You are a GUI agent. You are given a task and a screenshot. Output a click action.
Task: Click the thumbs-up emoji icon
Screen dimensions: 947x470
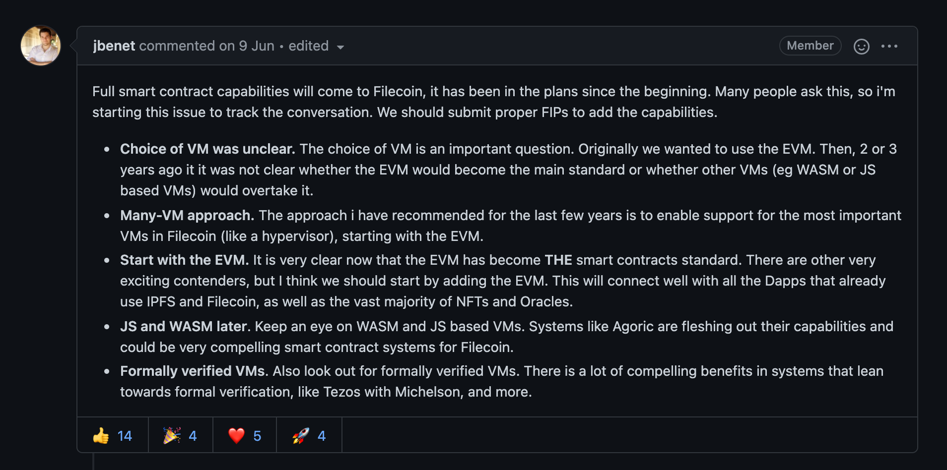point(101,436)
